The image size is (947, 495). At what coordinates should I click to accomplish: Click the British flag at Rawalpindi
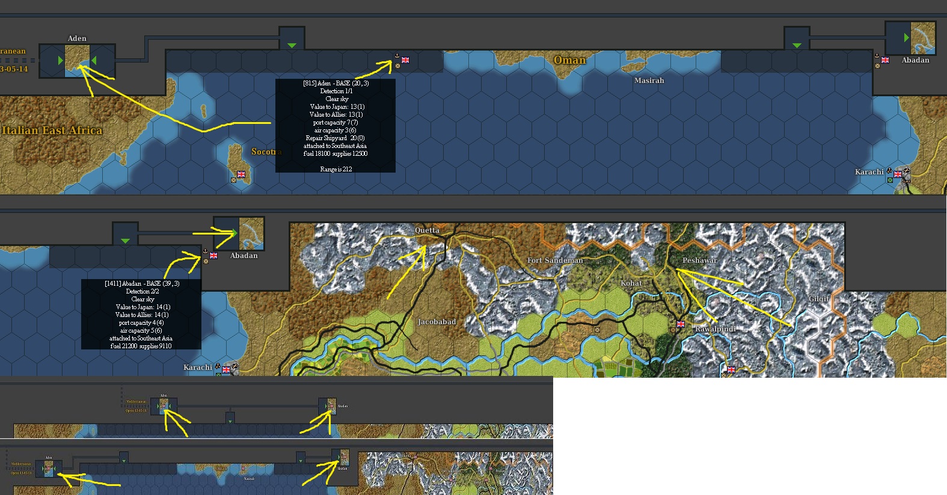[x=681, y=324]
